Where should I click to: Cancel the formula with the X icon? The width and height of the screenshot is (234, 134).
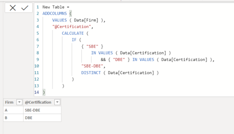tap(13, 8)
